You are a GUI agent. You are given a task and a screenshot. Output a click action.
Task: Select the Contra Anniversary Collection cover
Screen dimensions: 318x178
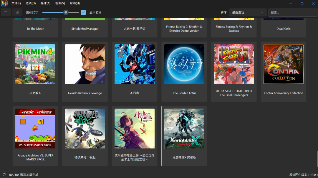(x=283, y=64)
